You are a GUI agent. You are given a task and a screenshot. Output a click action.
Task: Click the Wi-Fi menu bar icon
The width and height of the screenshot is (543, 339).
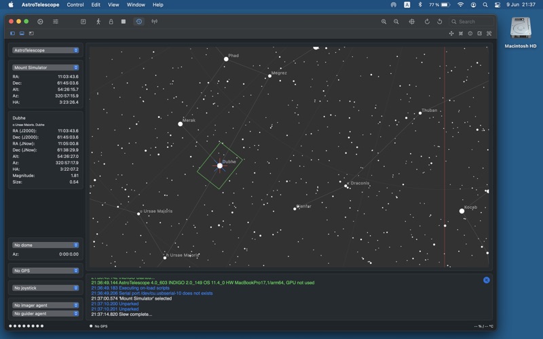pos(460,5)
